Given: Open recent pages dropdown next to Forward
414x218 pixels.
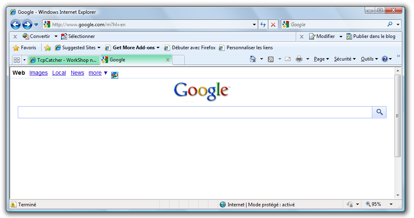Looking at the screenshot, I should (x=36, y=25).
